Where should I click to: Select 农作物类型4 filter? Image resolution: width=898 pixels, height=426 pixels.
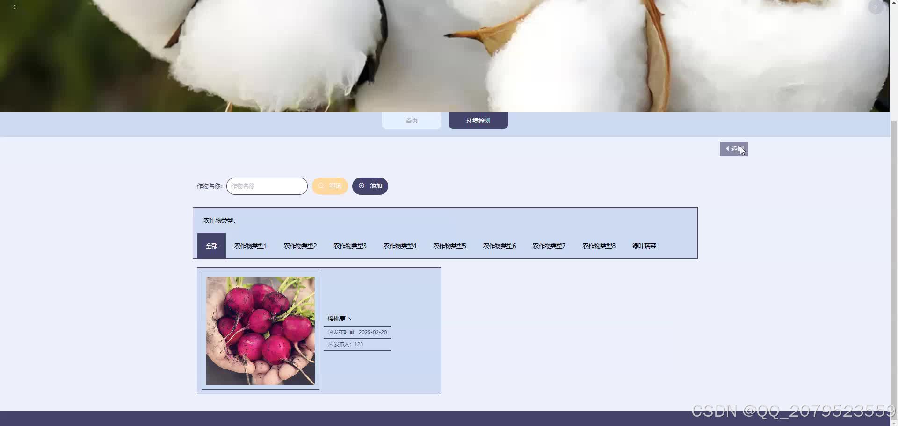point(400,246)
